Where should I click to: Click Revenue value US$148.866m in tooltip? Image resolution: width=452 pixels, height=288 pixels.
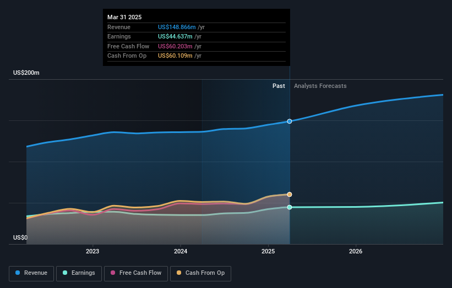coord(177,27)
